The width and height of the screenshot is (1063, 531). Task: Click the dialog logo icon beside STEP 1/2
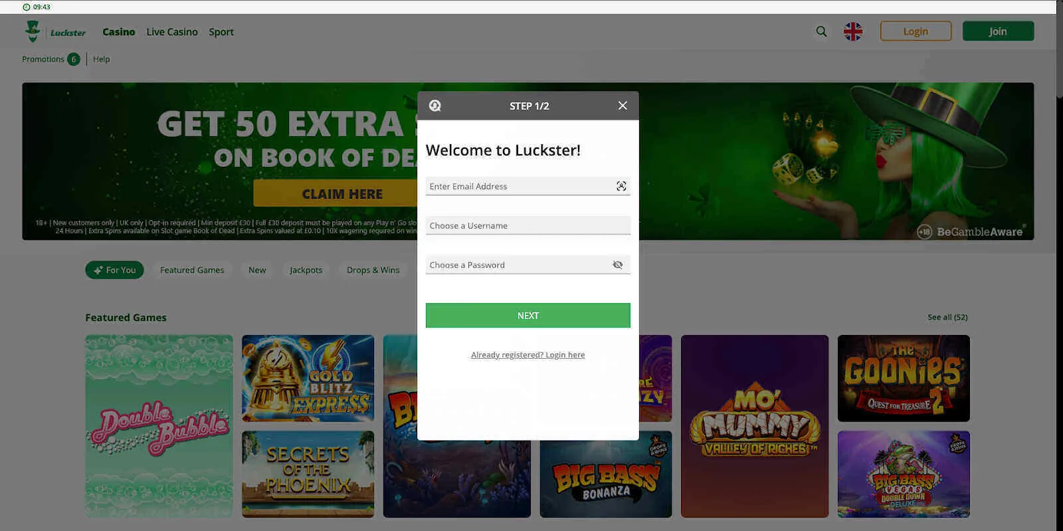[x=435, y=106]
